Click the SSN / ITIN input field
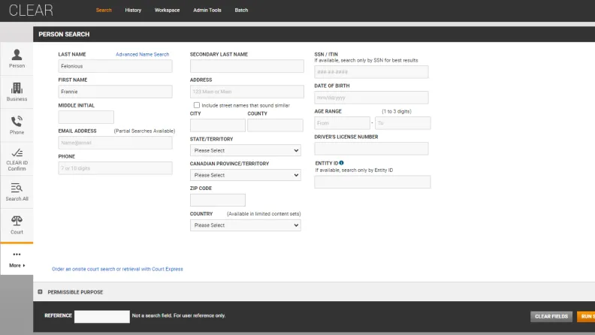This screenshot has width=595, height=335. (x=371, y=72)
